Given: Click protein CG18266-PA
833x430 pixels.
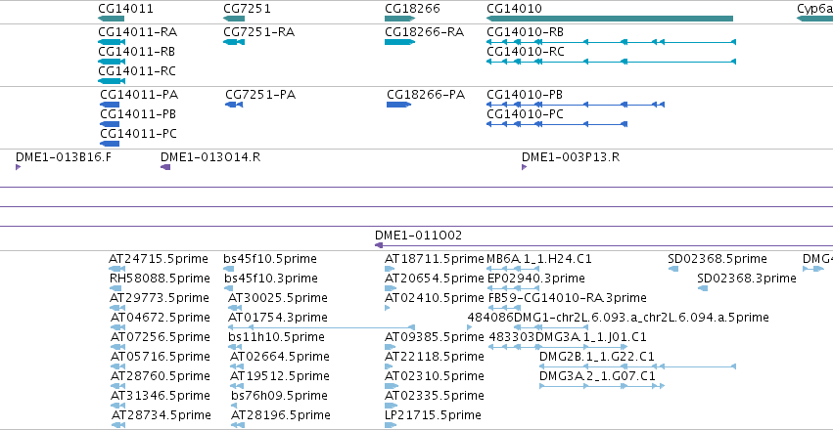Looking at the screenshot, I should pos(426,95).
